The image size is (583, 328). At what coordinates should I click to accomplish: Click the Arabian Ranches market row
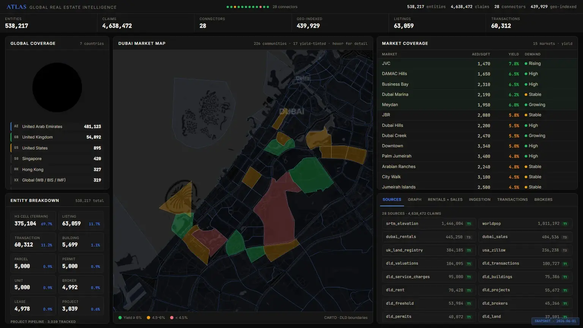tap(477, 167)
